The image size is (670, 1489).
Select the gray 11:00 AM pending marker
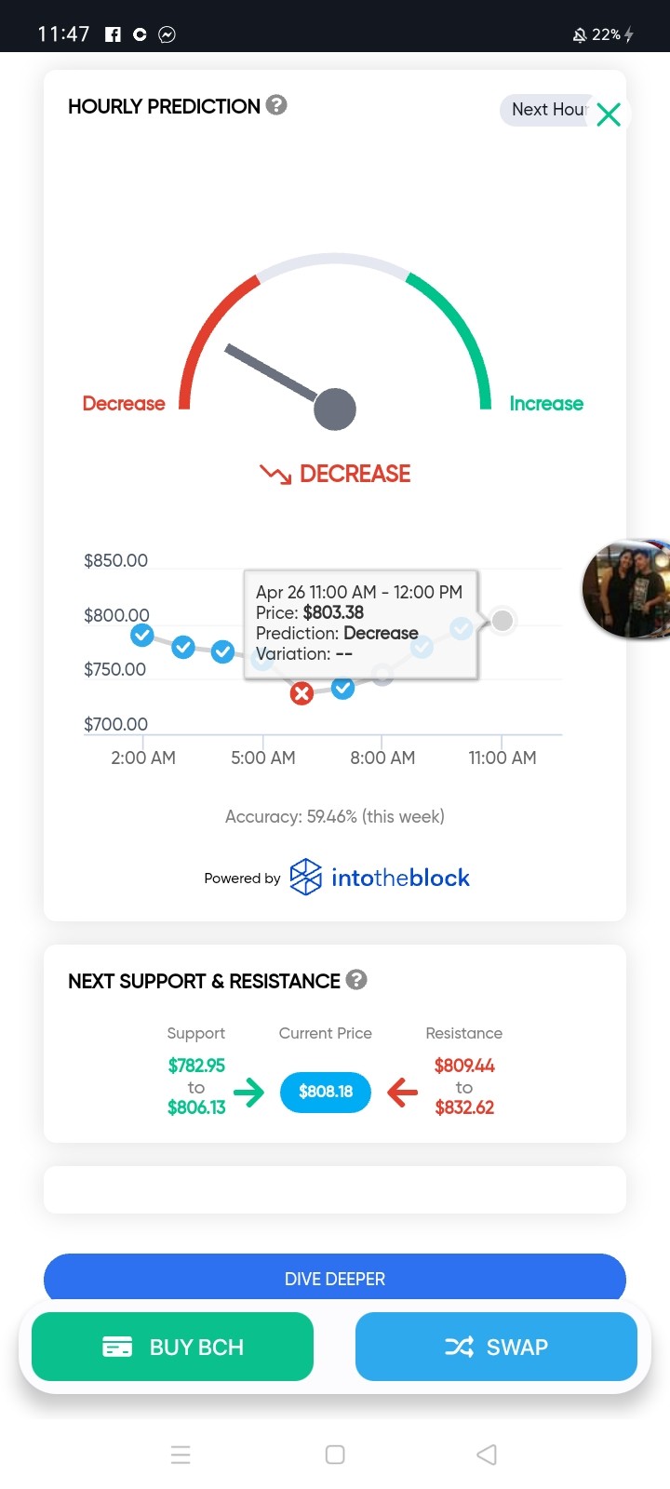click(x=502, y=621)
